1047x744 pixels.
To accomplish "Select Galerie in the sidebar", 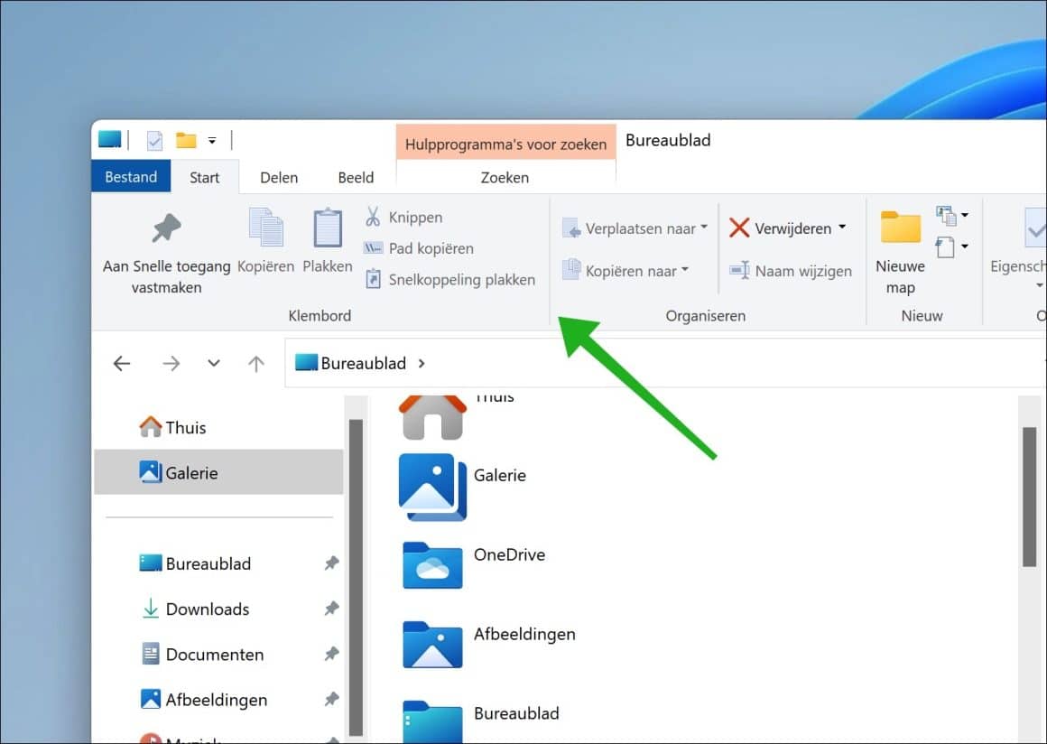I will [x=192, y=471].
